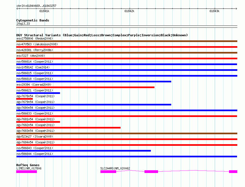Viewport: 245px width, 187px height.
Task: Click the 61842k ruler tick label
Action: click(129, 11)
